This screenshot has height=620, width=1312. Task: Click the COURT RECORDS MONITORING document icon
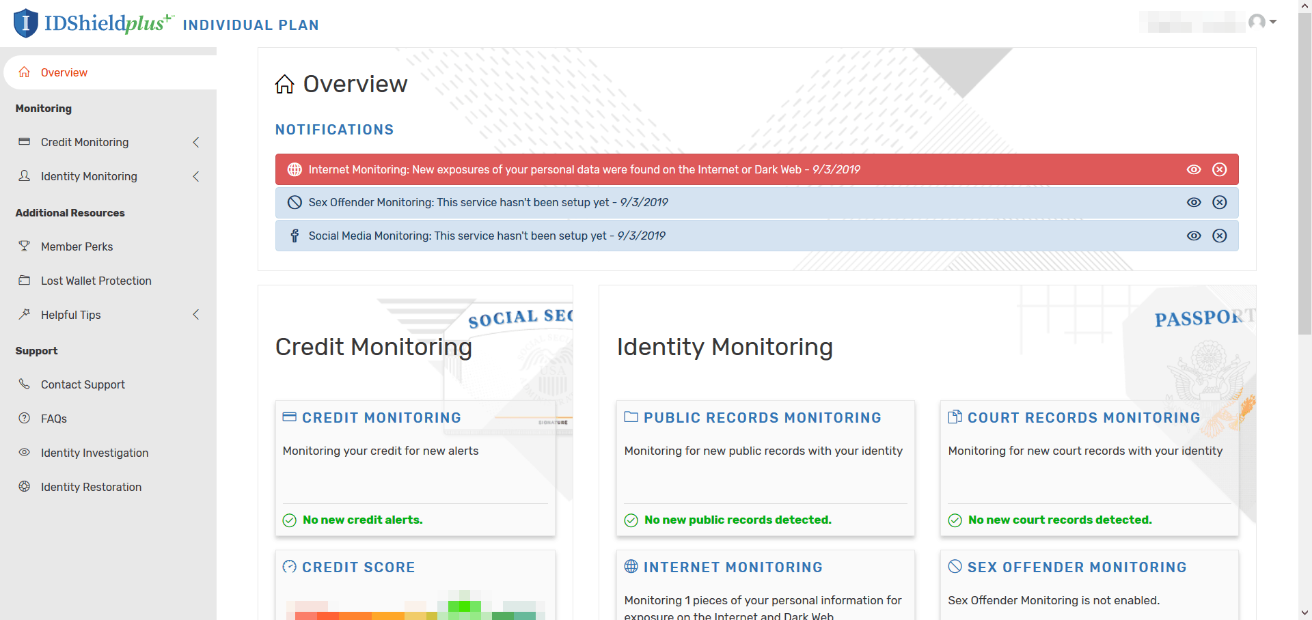point(955,417)
